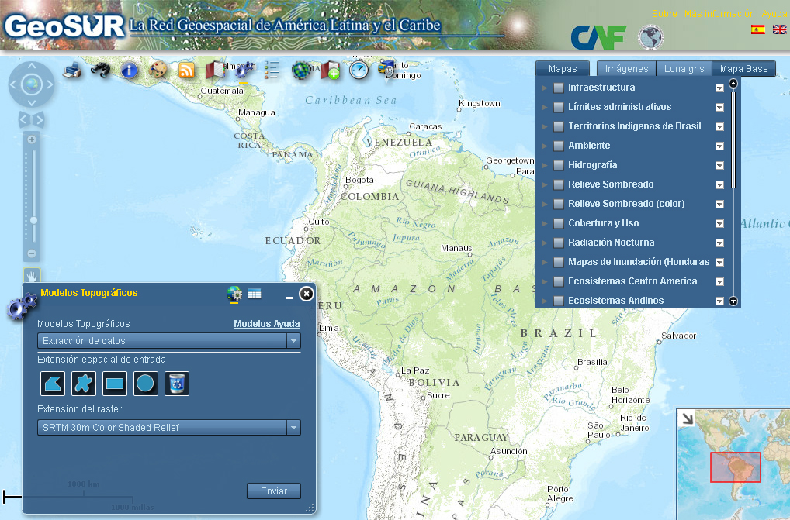The height and width of the screenshot is (520, 790).
Task: Select the Print map tool
Action: (x=74, y=70)
